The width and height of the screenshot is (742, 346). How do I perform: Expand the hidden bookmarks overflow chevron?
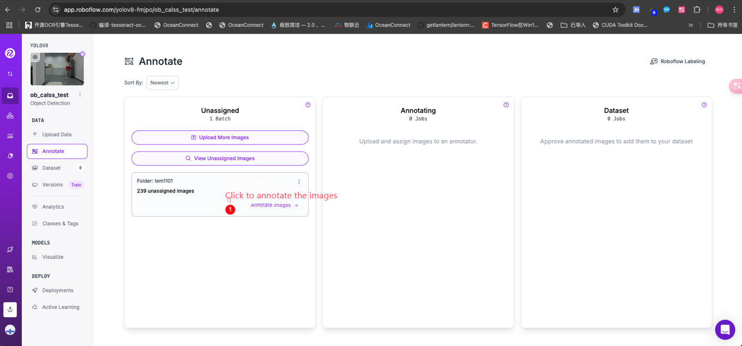(x=691, y=25)
